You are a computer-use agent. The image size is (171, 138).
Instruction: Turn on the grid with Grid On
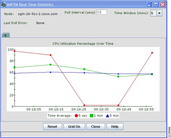pos(74,127)
